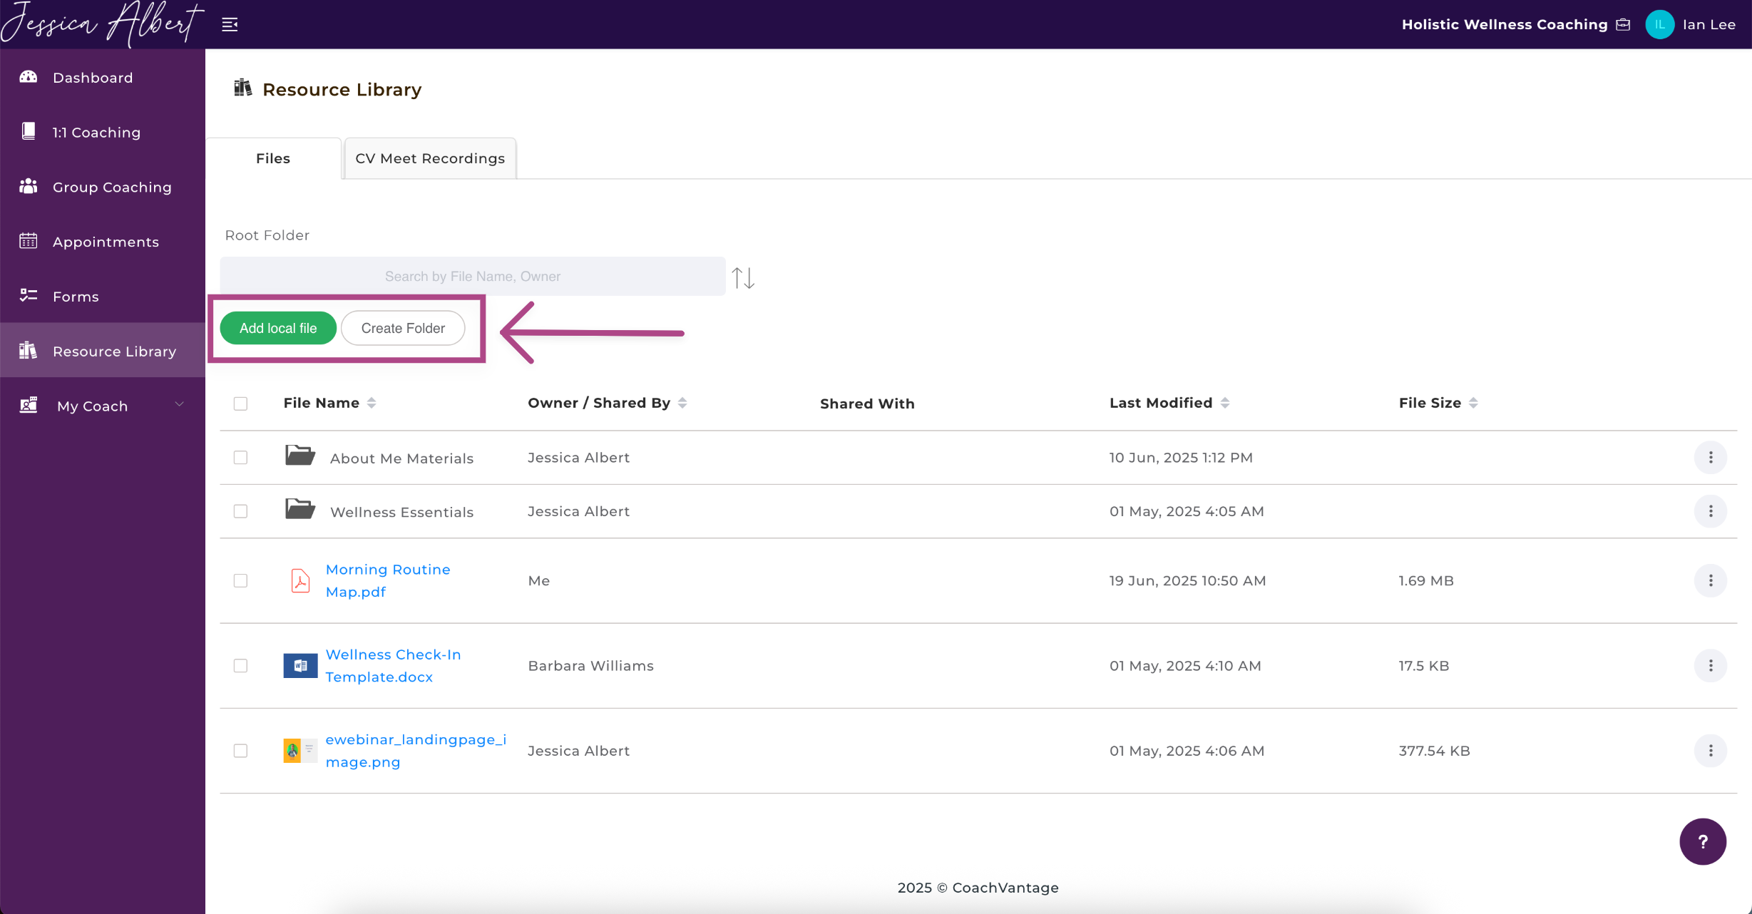Toggle the sidebar collapse hamburger icon
The image size is (1752, 914).
coord(230,25)
